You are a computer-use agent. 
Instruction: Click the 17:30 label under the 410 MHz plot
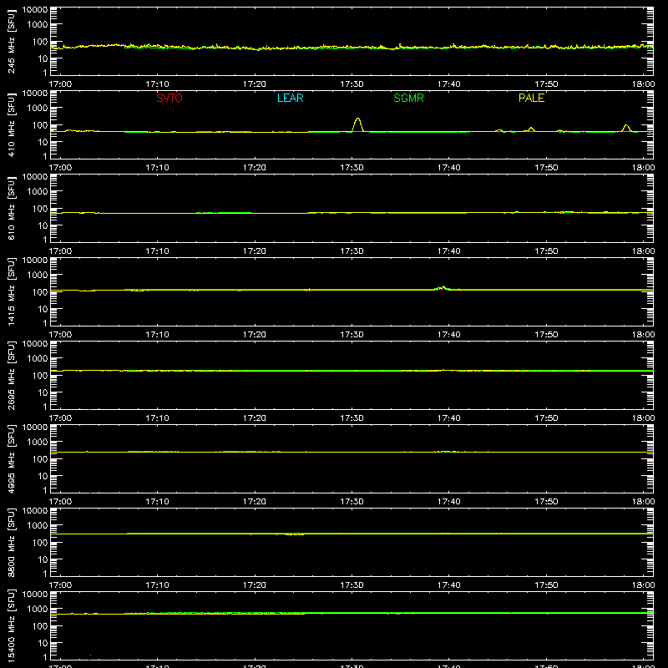coord(352,168)
